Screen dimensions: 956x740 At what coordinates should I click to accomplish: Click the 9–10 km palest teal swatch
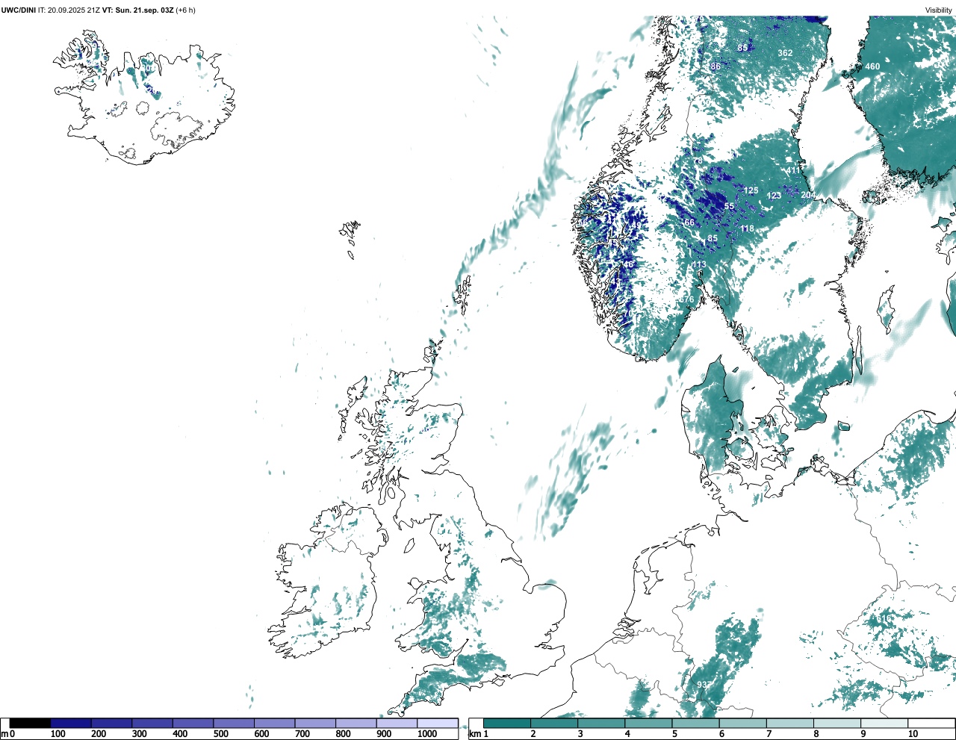[884, 723]
